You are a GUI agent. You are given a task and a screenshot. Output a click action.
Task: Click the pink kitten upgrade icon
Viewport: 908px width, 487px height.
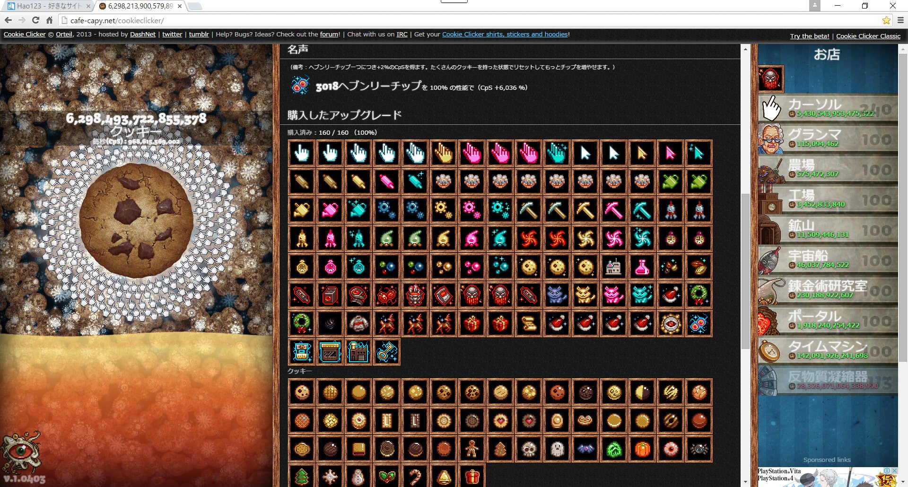pos(614,295)
